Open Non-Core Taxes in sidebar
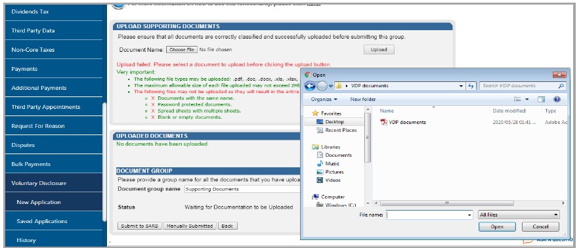 point(53,50)
